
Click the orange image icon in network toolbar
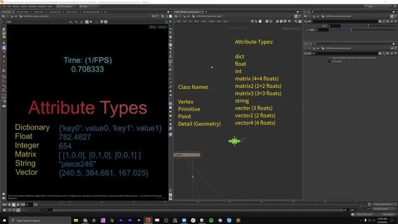click(289, 21)
